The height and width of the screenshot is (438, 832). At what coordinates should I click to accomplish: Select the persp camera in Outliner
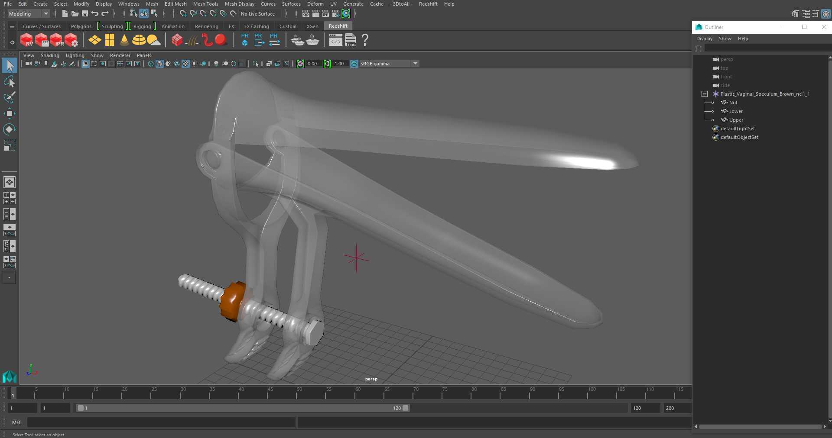point(727,59)
